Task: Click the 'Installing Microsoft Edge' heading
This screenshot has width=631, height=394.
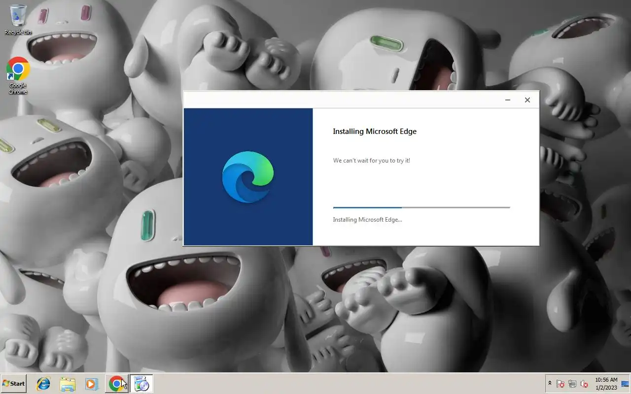Action: click(x=375, y=131)
